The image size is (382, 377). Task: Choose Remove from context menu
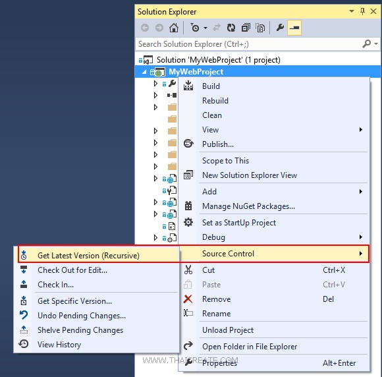pos(216,299)
